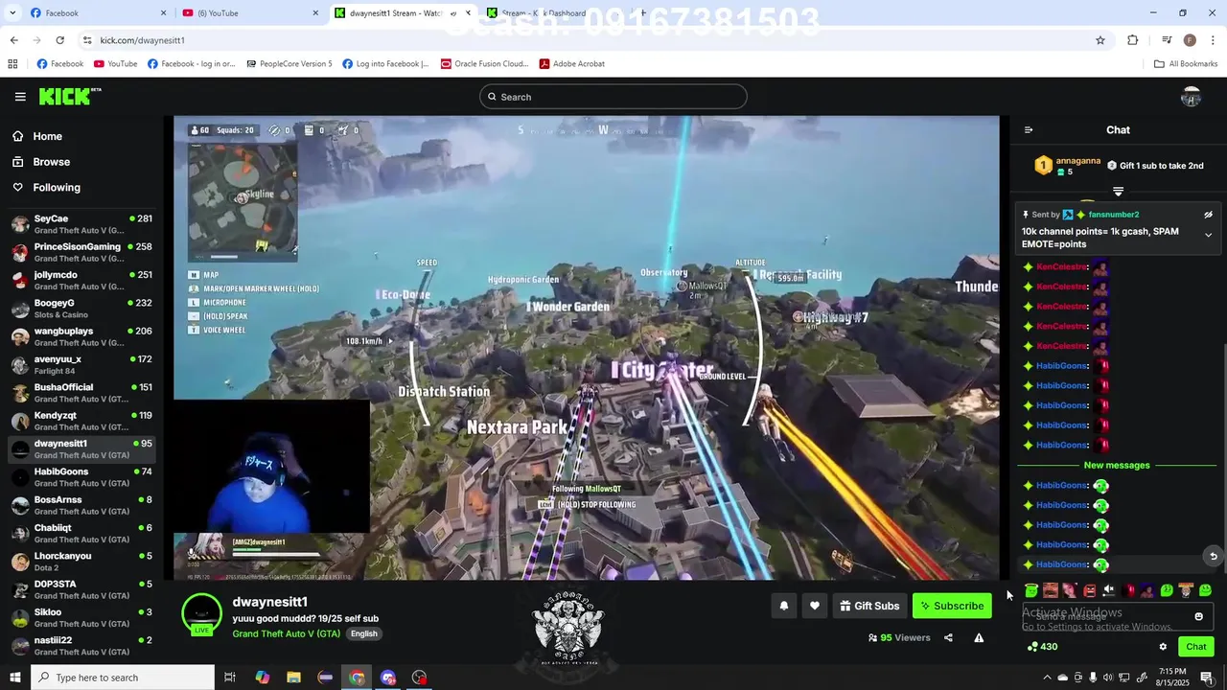Open File Explorer from taskbar
Image resolution: width=1227 pixels, height=690 pixels.
[x=293, y=678]
